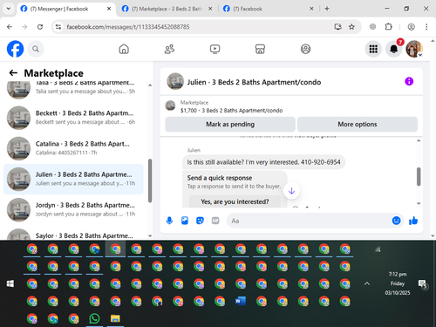The image size is (436, 327).
Task: Open the nine-dot Menu grid icon
Action: pyautogui.click(x=373, y=49)
